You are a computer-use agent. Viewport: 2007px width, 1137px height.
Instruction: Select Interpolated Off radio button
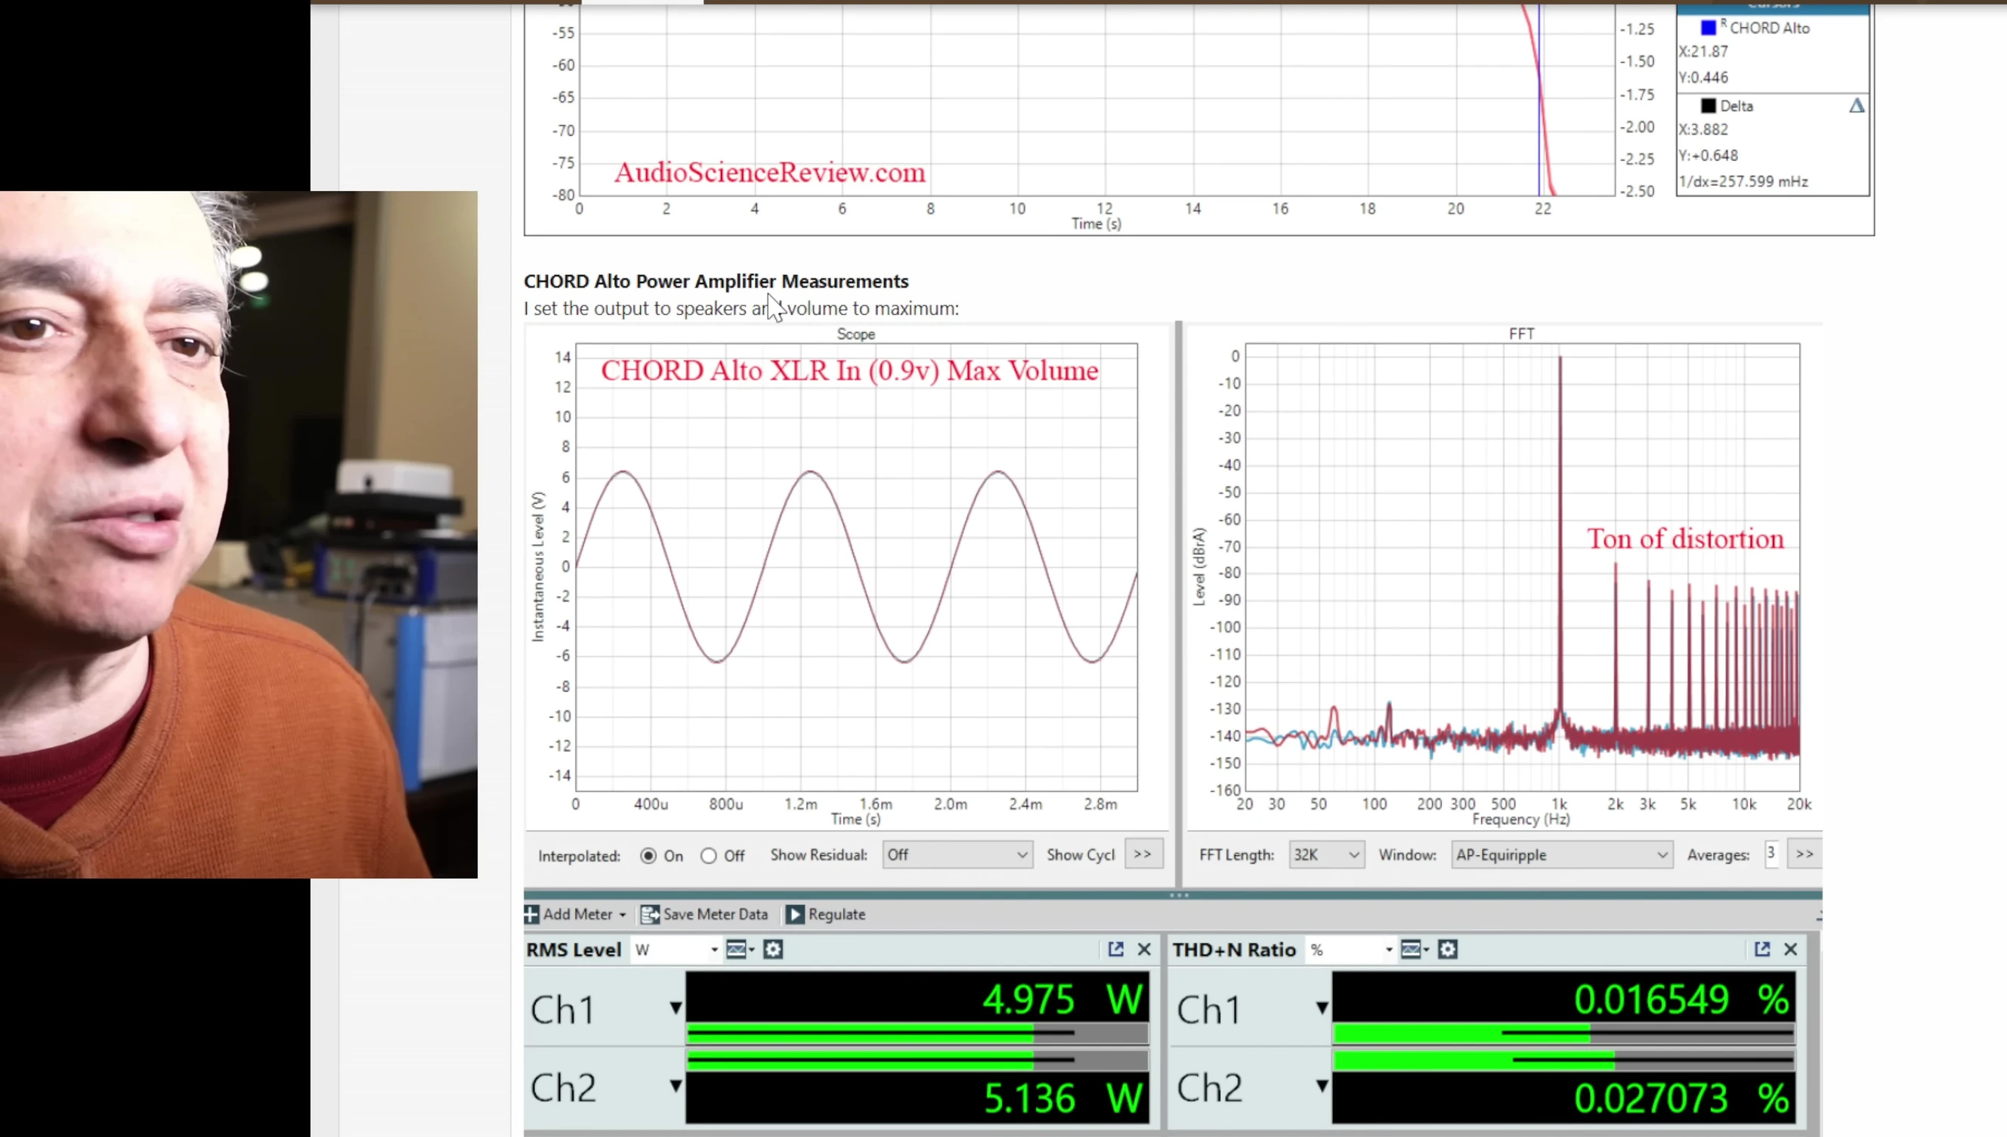click(708, 855)
